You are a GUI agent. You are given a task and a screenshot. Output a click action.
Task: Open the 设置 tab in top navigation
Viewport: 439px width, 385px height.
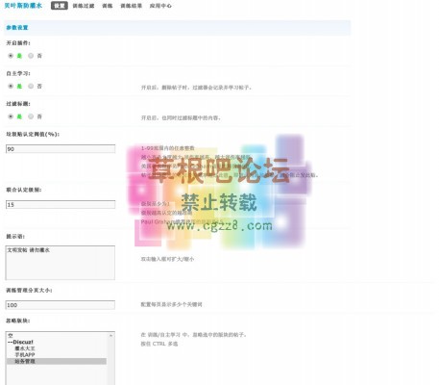[x=60, y=6]
